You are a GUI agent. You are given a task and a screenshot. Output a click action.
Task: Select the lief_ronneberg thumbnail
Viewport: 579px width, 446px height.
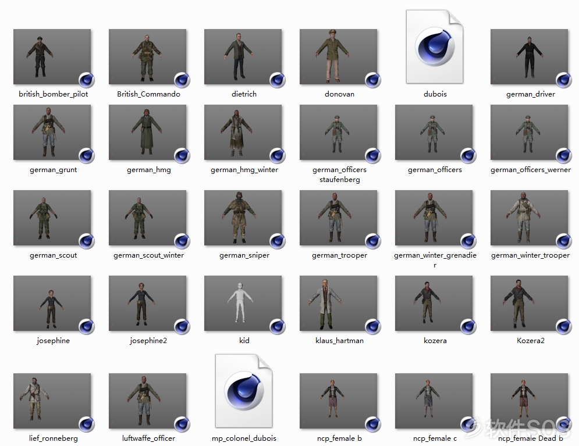pyautogui.click(x=52, y=401)
